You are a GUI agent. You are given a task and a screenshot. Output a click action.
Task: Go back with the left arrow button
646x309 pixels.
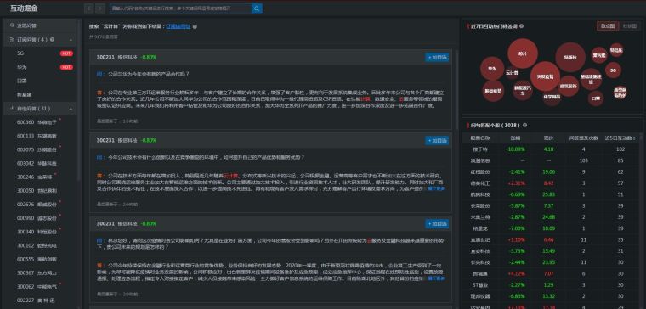(x=88, y=8)
